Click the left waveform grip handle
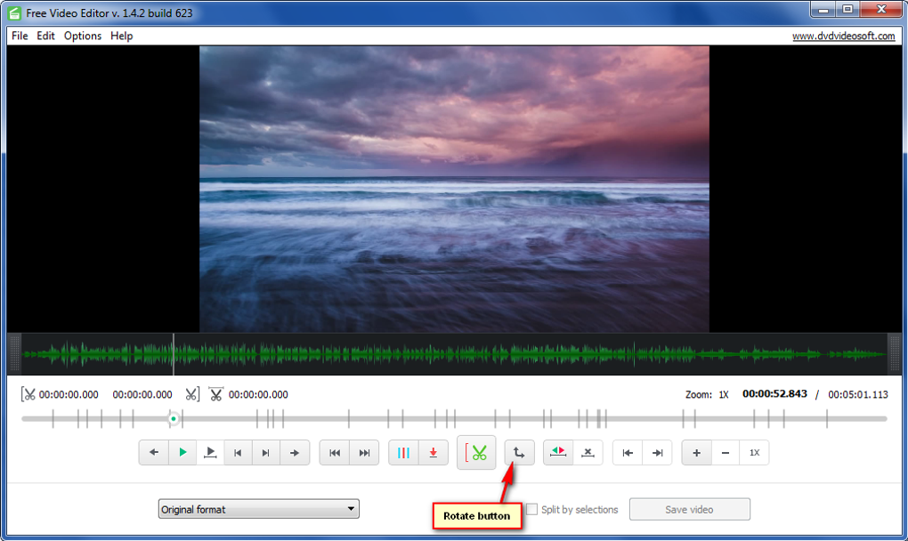 click(15, 353)
